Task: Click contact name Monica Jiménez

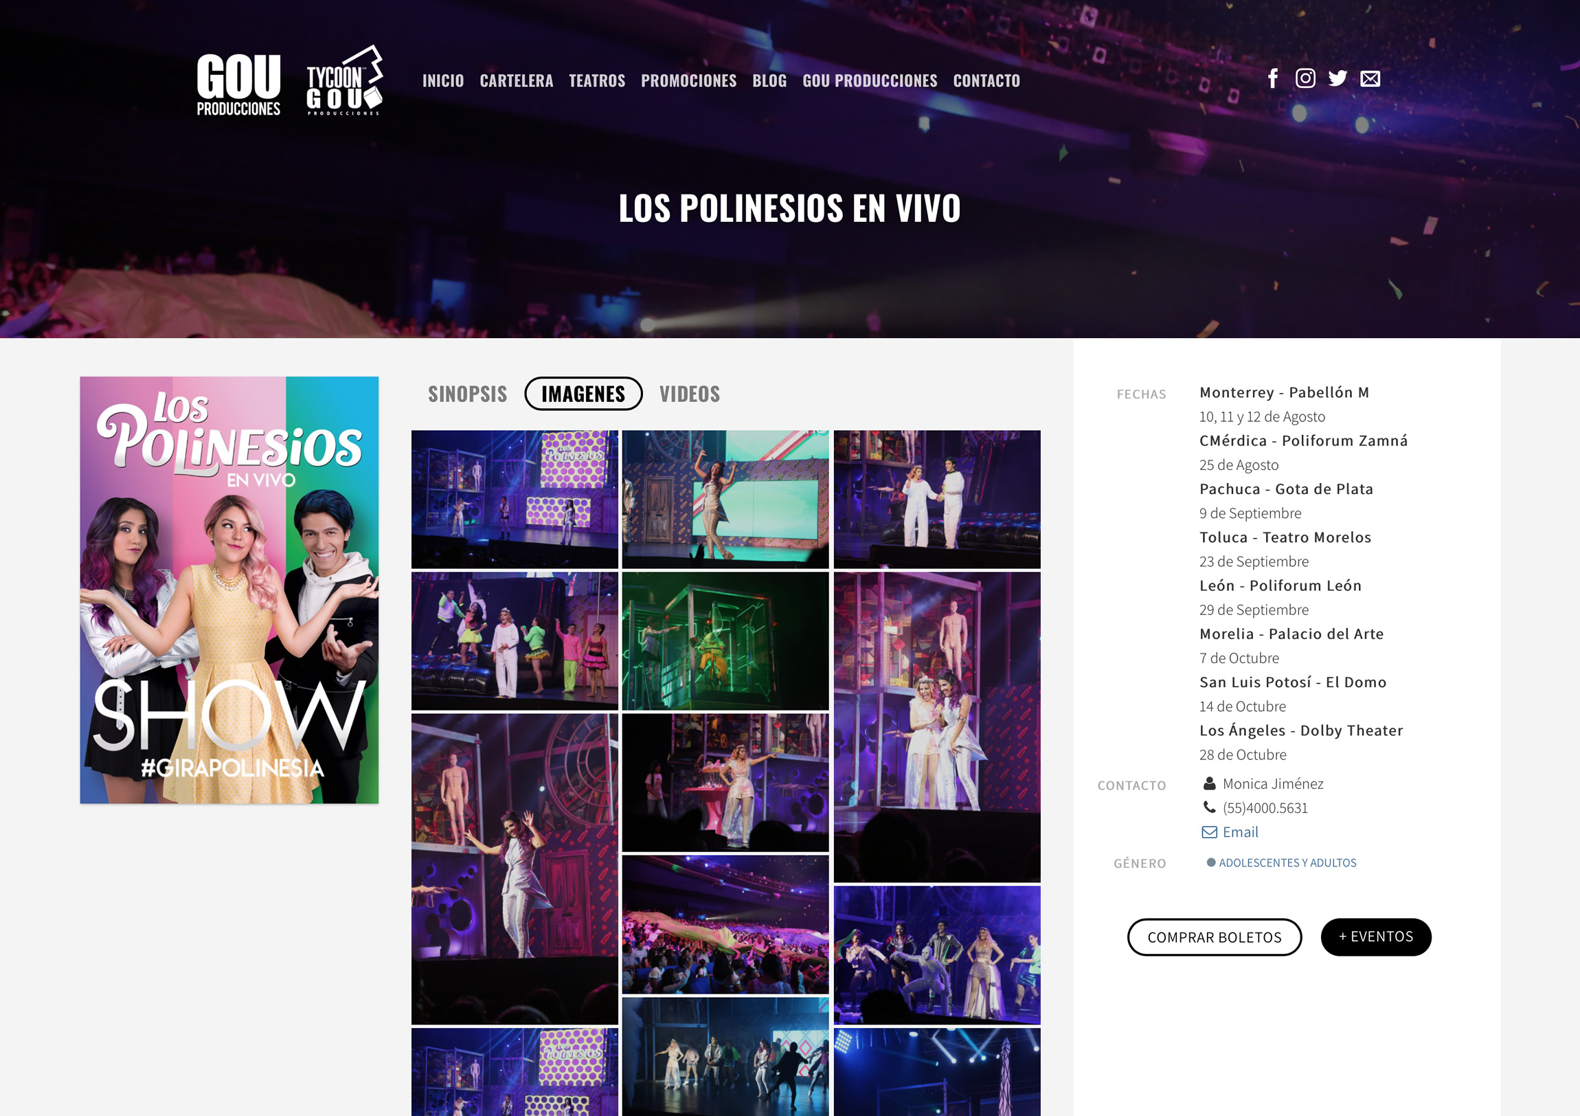Action: tap(1272, 783)
